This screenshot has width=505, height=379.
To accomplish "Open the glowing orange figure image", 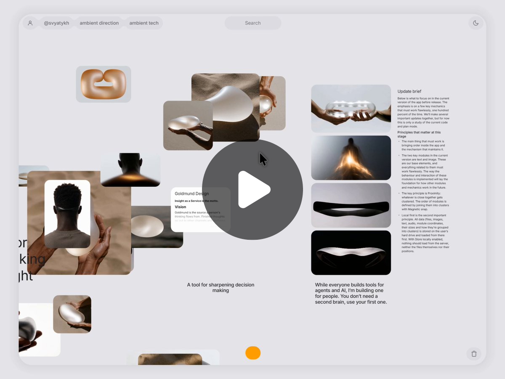I will pos(351,158).
